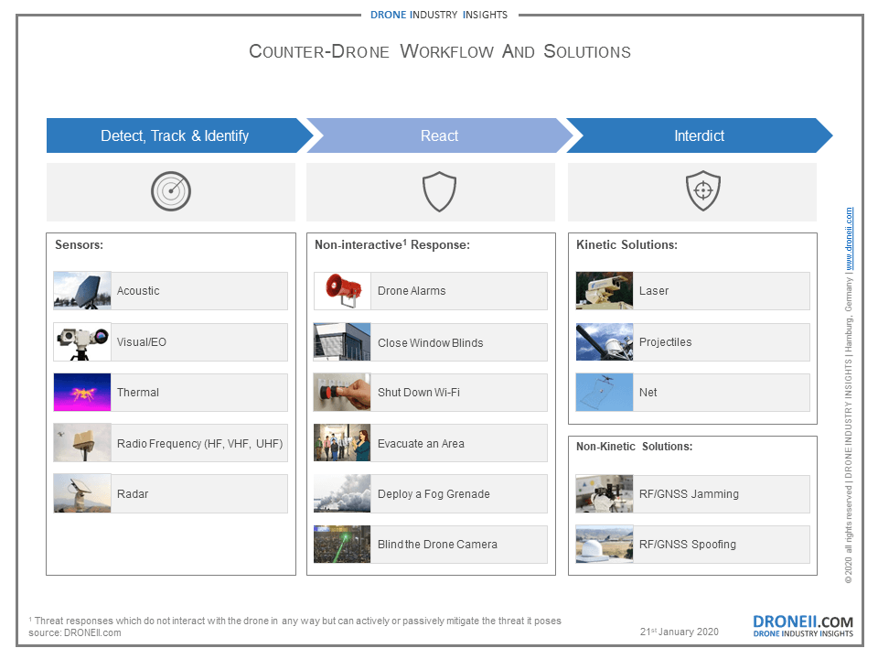
Task: Click the shield icon under React
Action: [x=439, y=192]
